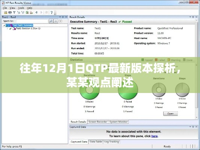Click the clear search X button
Viewport: 200px width, 150px height.
tap(56, 21)
